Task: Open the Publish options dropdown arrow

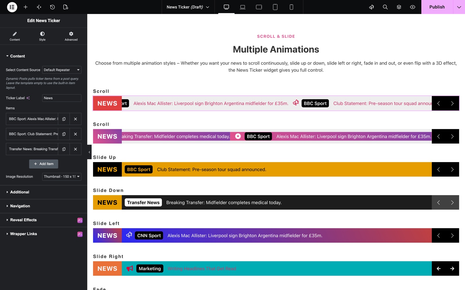Action: (459, 7)
